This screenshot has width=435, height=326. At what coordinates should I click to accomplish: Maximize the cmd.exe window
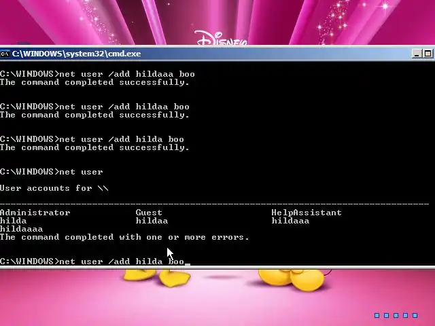pos(428,54)
